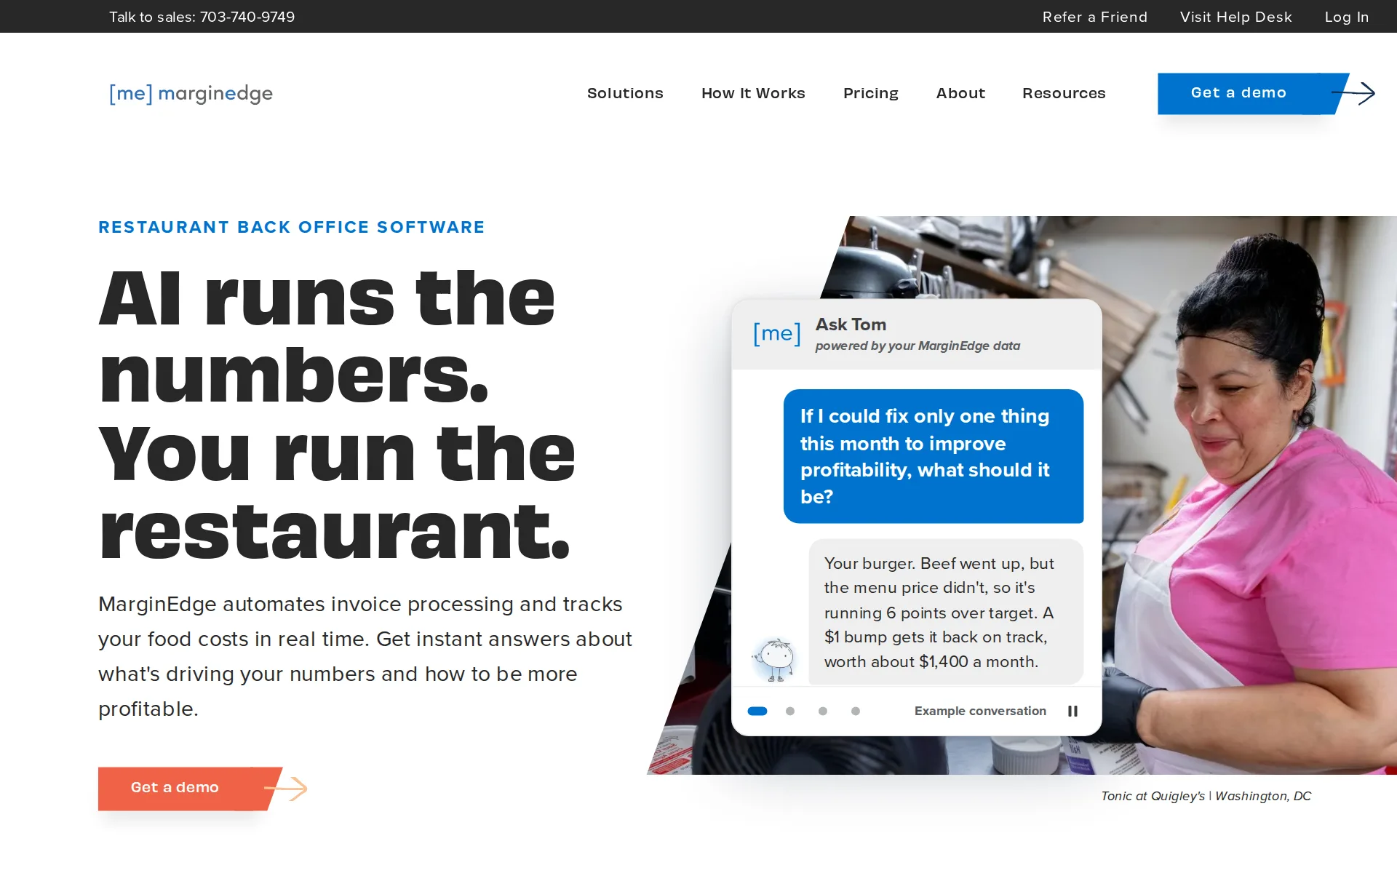This screenshot has width=1397, height=873.
Task: Click the Tom tomato avatar icon
Action: (x=774, y=659)
